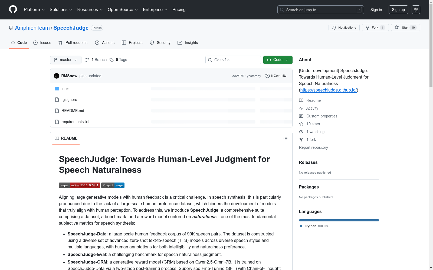Switch to the Pull requests tab

click(73, 43)
